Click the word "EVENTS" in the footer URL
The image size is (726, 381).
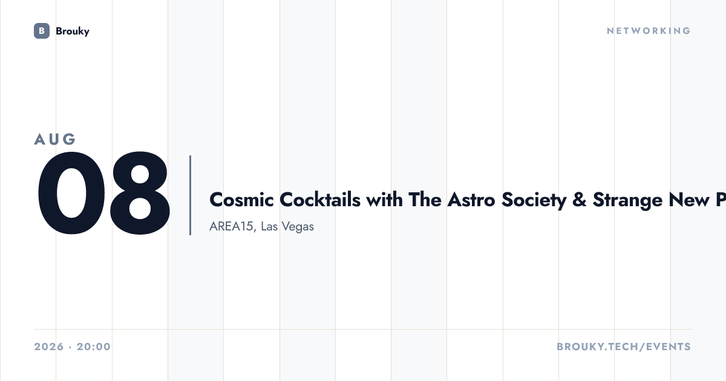click(x=669, y=347)
